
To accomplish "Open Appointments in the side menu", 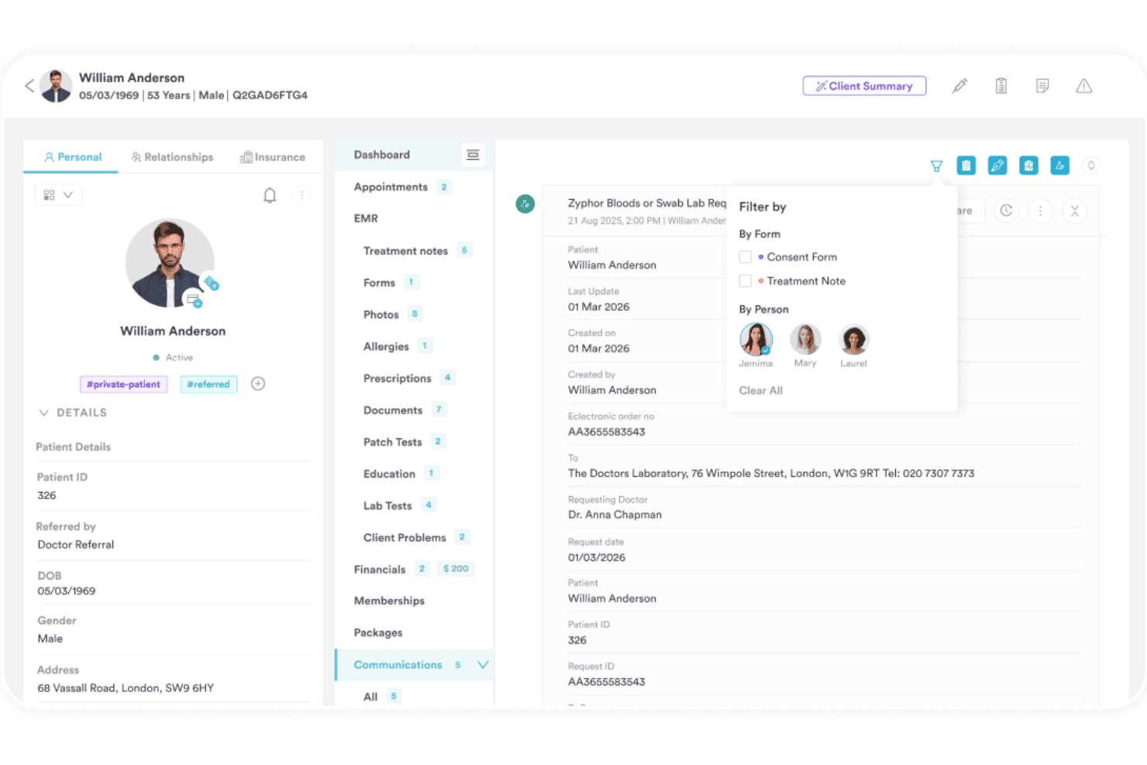I will point(391,188).
